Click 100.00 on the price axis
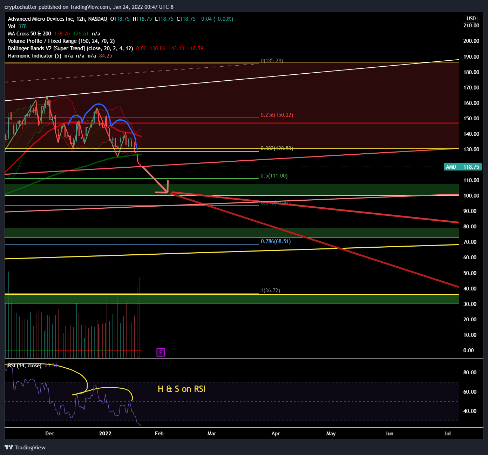This screenshot has width=488, height=455. (x=471, y=196)
